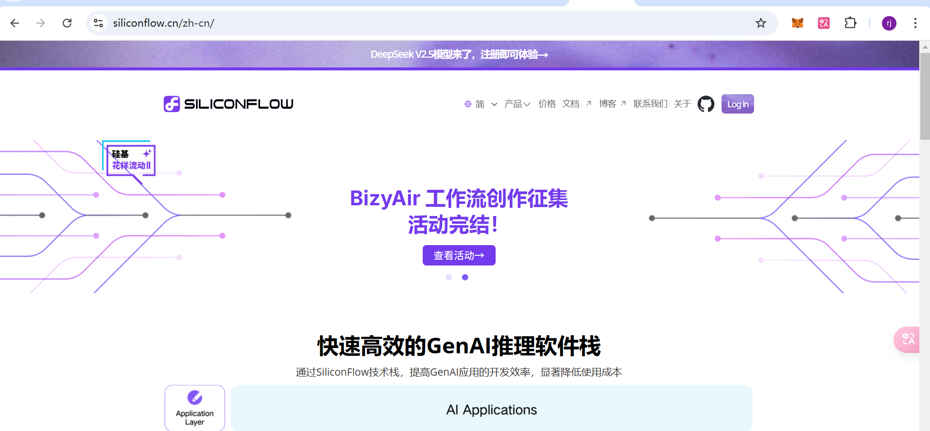This screenshot has width=930, height=431.
Task: Click the page vertical scrollbar thumb
Action: tap(925, 96)
